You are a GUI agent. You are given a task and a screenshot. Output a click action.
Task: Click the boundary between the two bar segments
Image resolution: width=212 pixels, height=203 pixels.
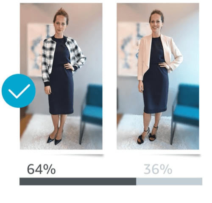tap(136, 181)
